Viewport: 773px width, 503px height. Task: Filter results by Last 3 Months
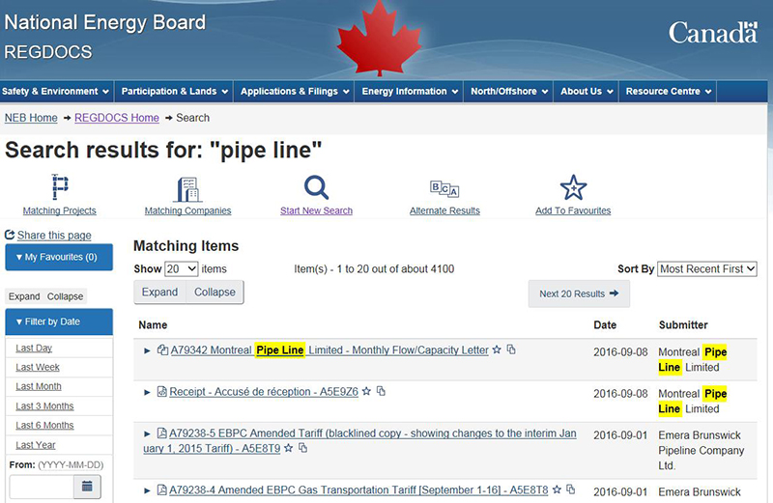[x=44, y=406]
